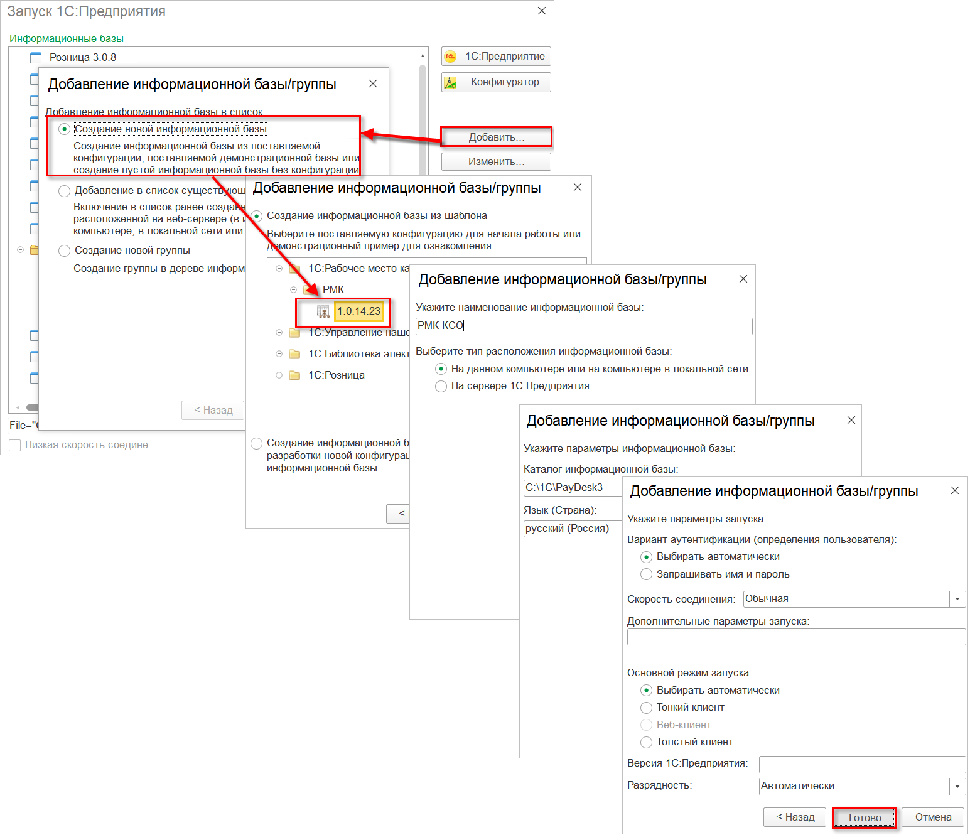This screenshot has height=835, width=970.
Task: Open the Разрядность dropdown
Action: click(957, 786)
